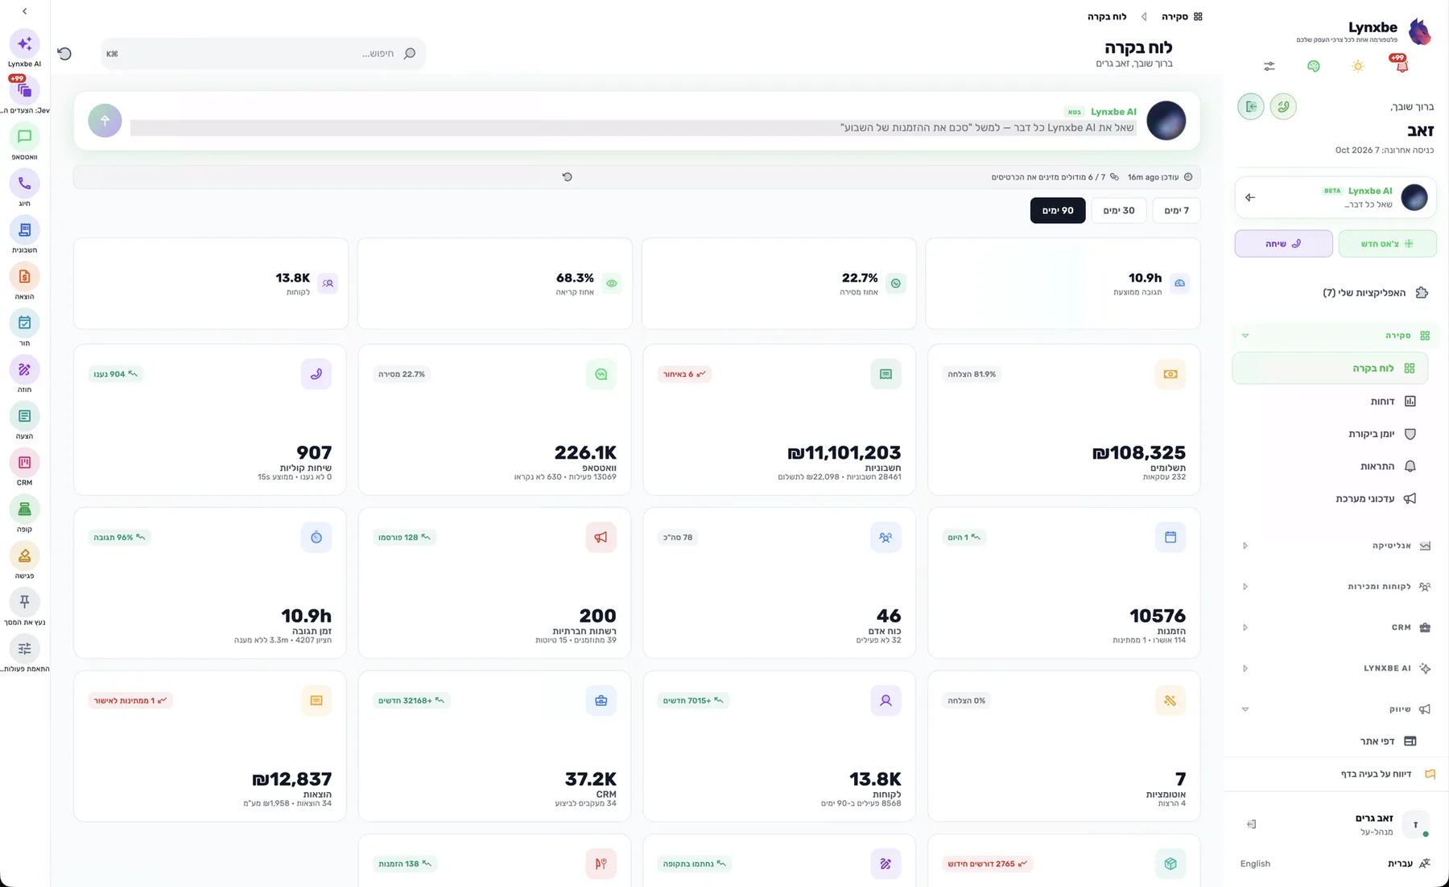Expand the לקוחות ומכירות sidebar section
This screenshot has width=1449, height=887.
click(x=1245, y=587)
